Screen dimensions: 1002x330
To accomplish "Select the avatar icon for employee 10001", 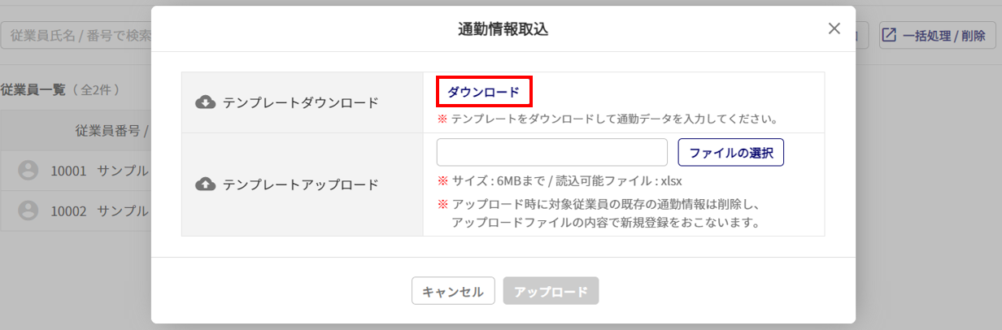I will tap(28, 170).
